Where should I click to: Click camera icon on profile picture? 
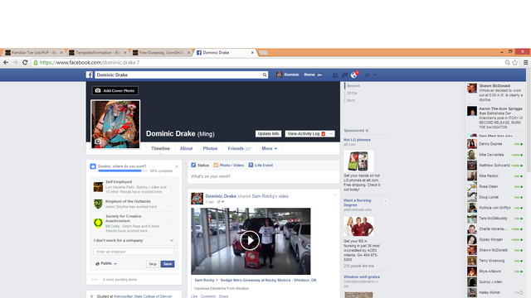click(98, 142)
